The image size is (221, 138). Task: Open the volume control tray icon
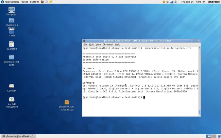[x=168, y=2]
